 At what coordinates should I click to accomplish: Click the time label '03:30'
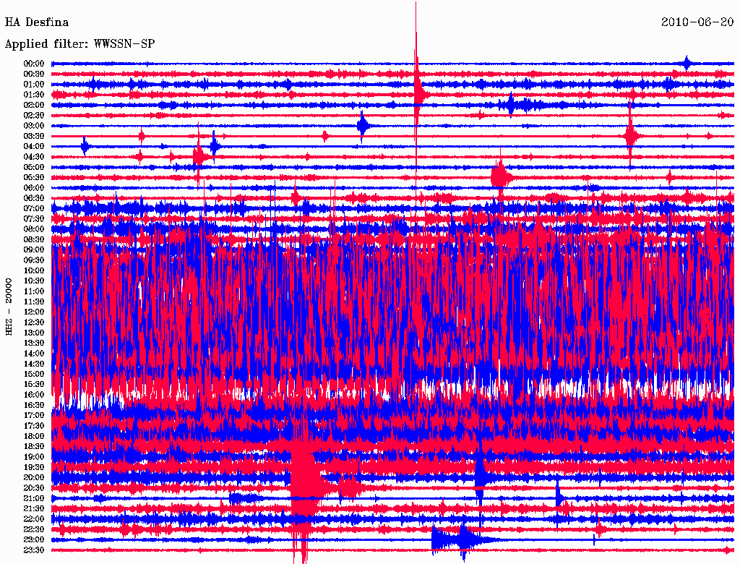click(x=34, y=136)
